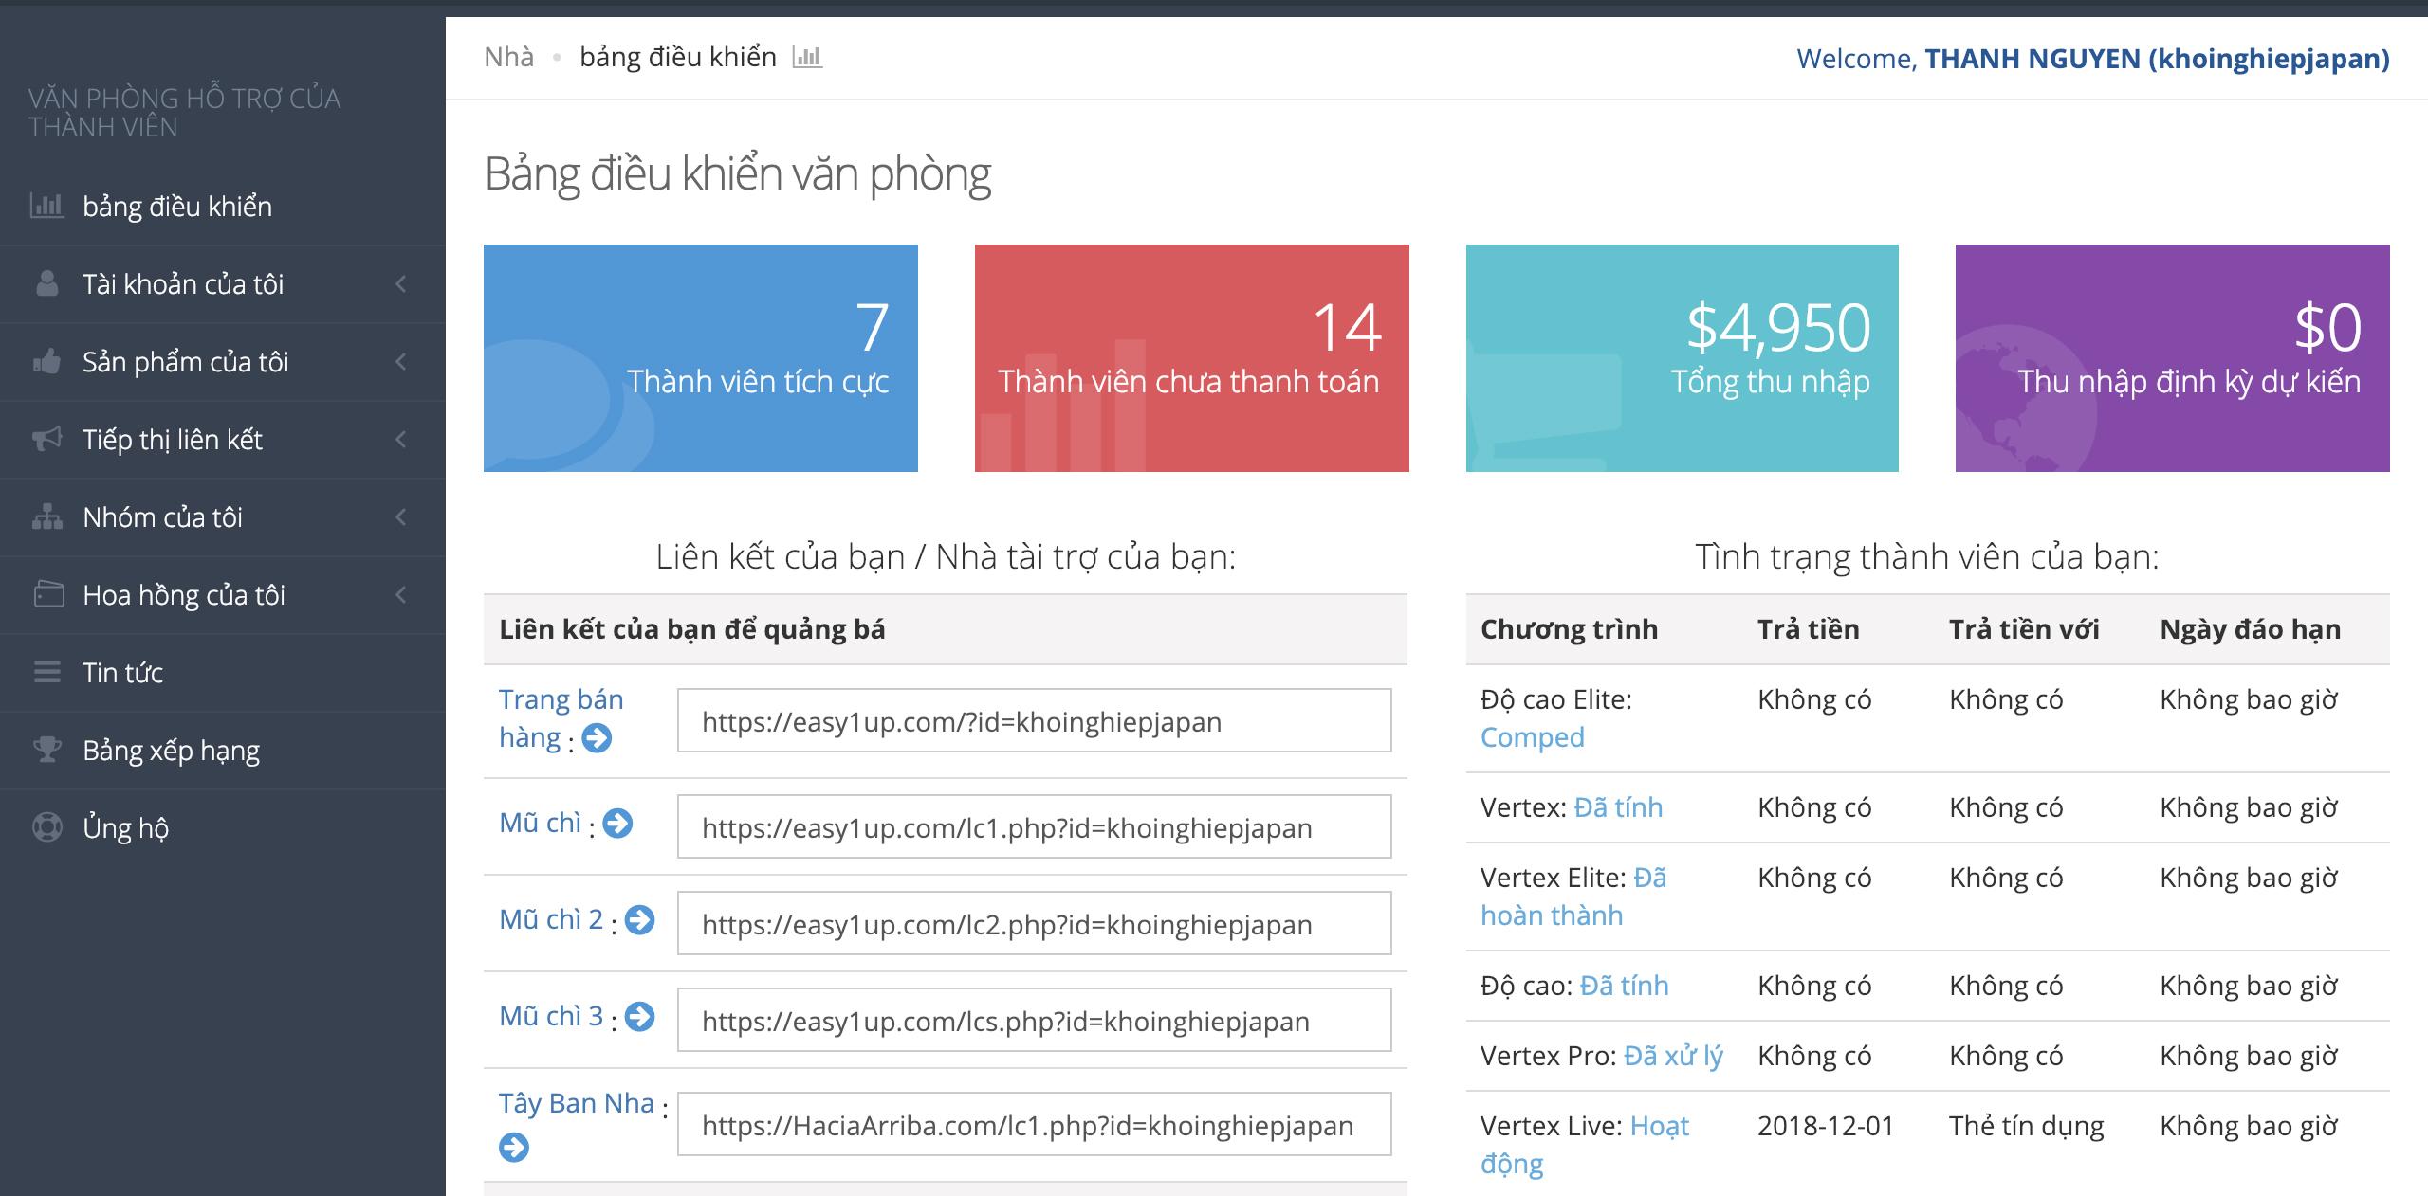Expand the Hoa hồng của tôi submenu

point(402,594)
